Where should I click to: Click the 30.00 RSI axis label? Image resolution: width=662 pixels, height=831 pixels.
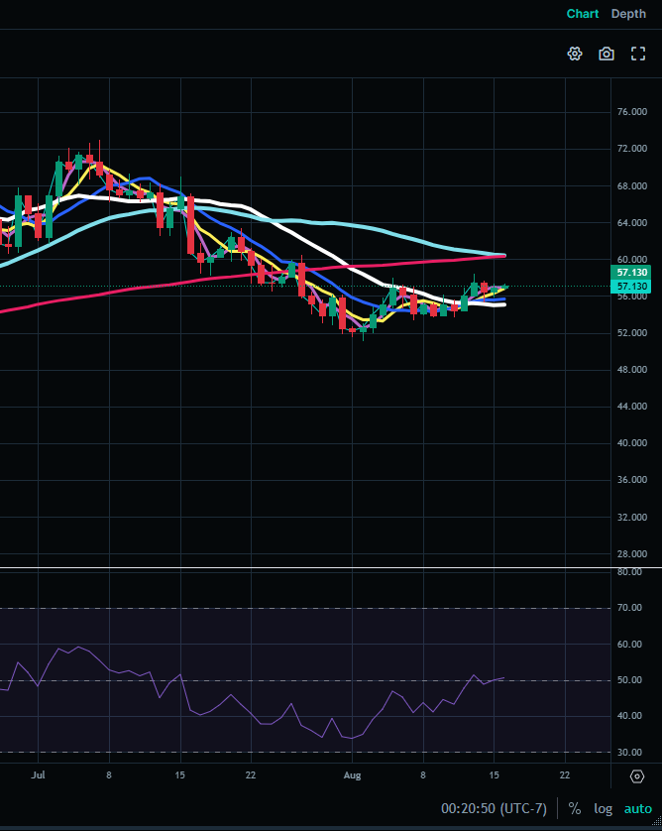(629, 752)
